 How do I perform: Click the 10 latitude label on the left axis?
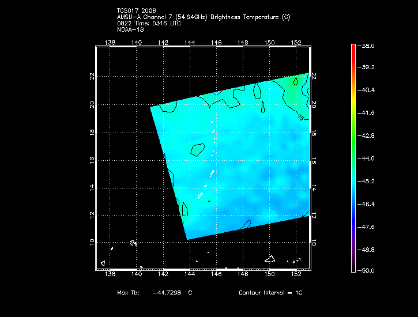click(x=92, y=242)
